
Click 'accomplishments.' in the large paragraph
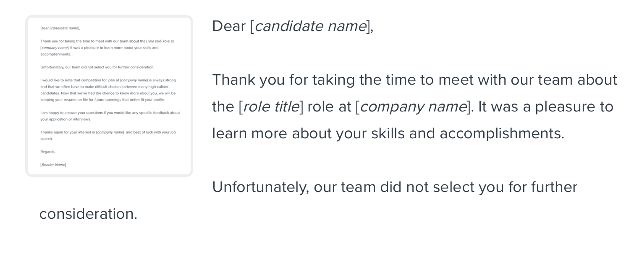tap(502, 133)
